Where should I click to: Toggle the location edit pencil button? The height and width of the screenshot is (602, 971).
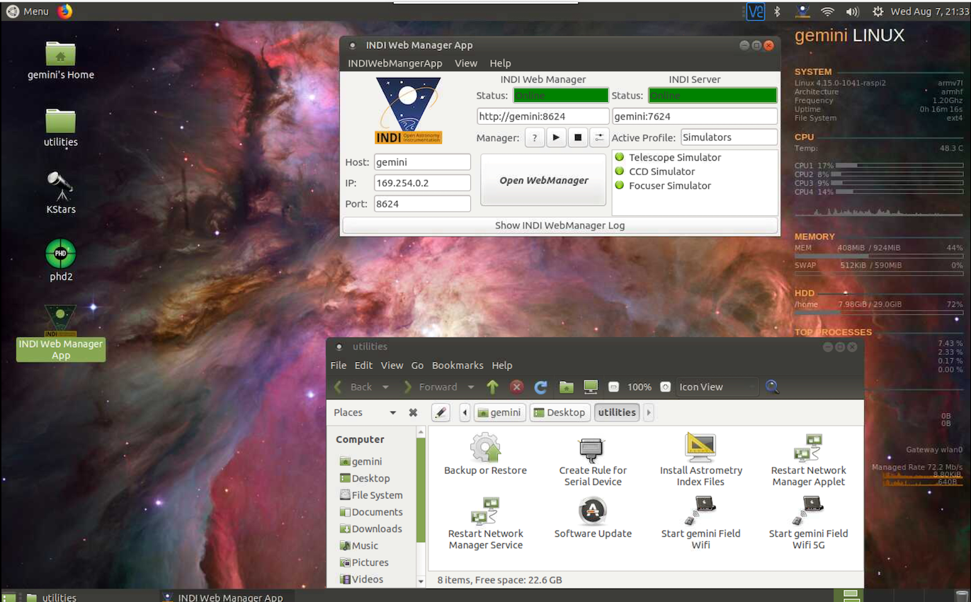pyautogui.click(x=441, y=412)
